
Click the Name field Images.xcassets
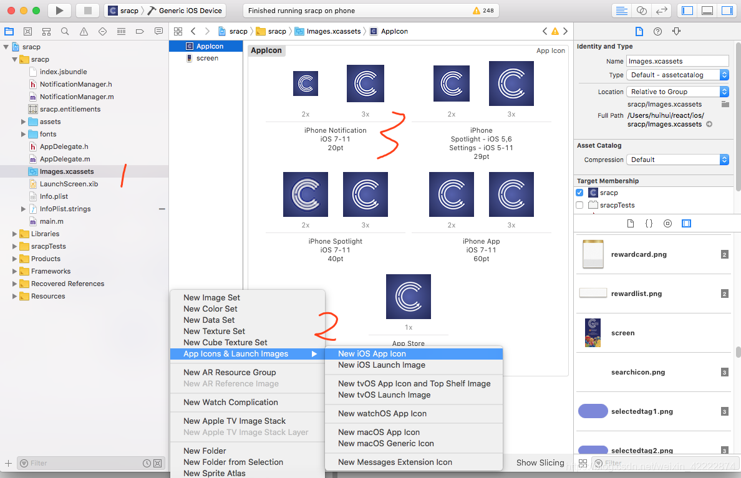tap(677, 61)
